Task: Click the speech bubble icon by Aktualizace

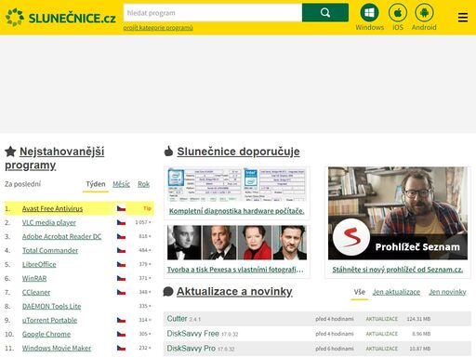Action: coord(168,292)
